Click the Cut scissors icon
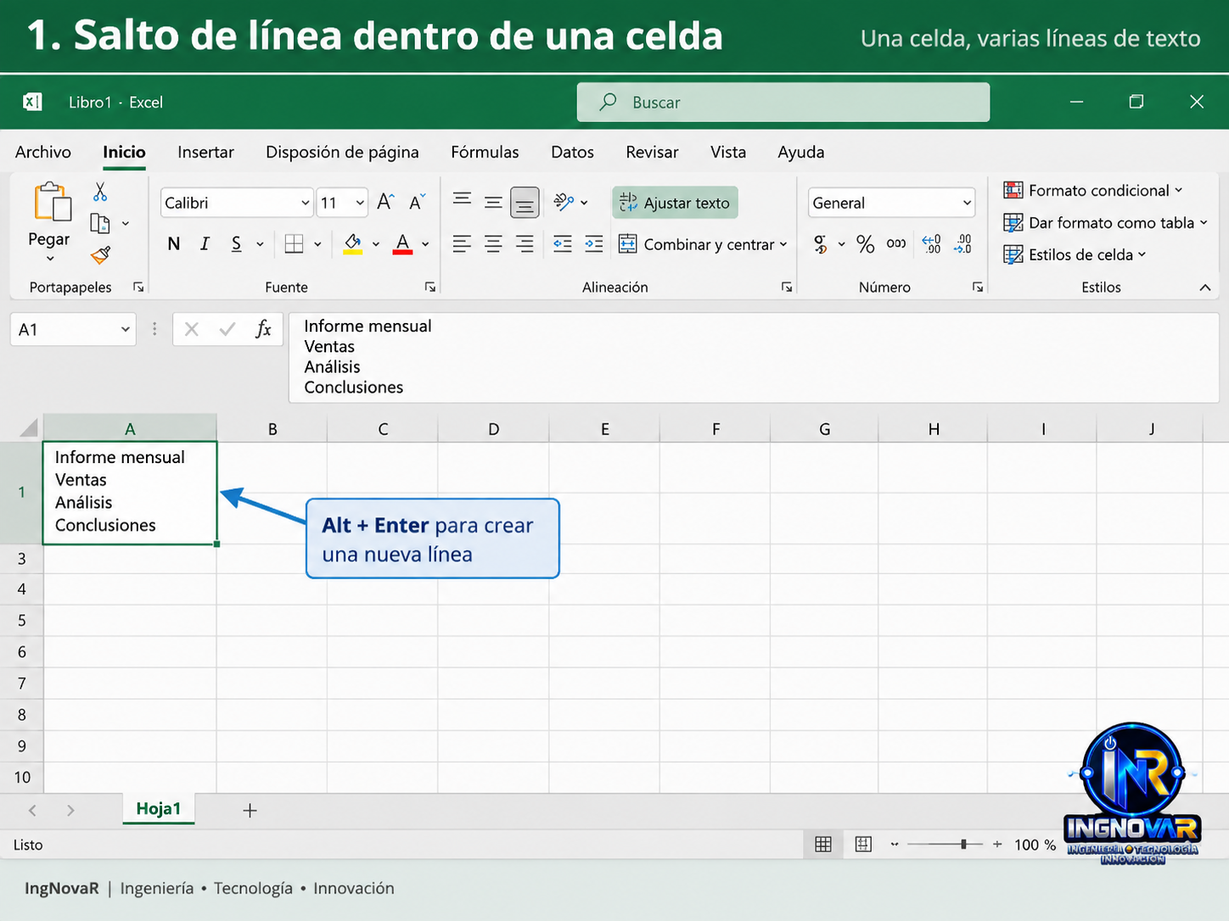Image resolution: width=1229 pixels, height=921 pixels. (x=100, y=192)
